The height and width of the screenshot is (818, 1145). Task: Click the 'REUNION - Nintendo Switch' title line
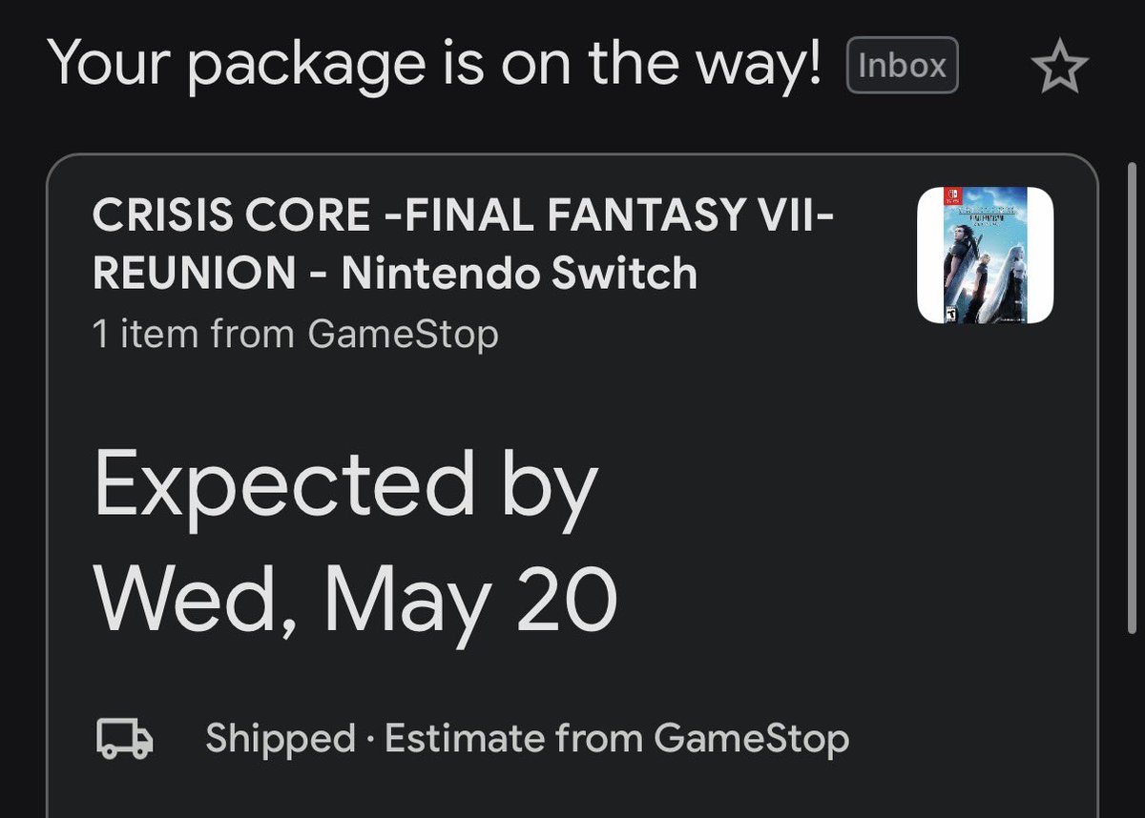pyautogui.click(x=395, y=275)
